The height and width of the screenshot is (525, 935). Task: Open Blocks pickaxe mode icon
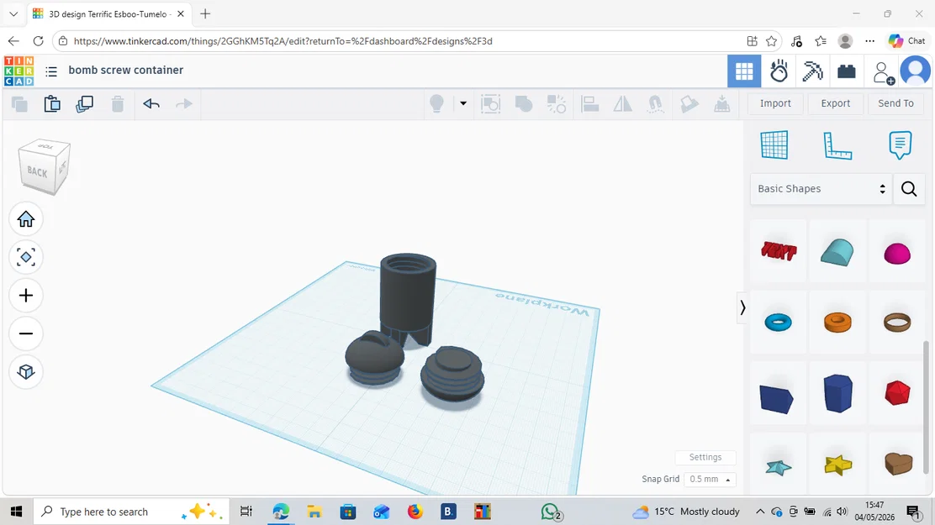tap(812, 71)
